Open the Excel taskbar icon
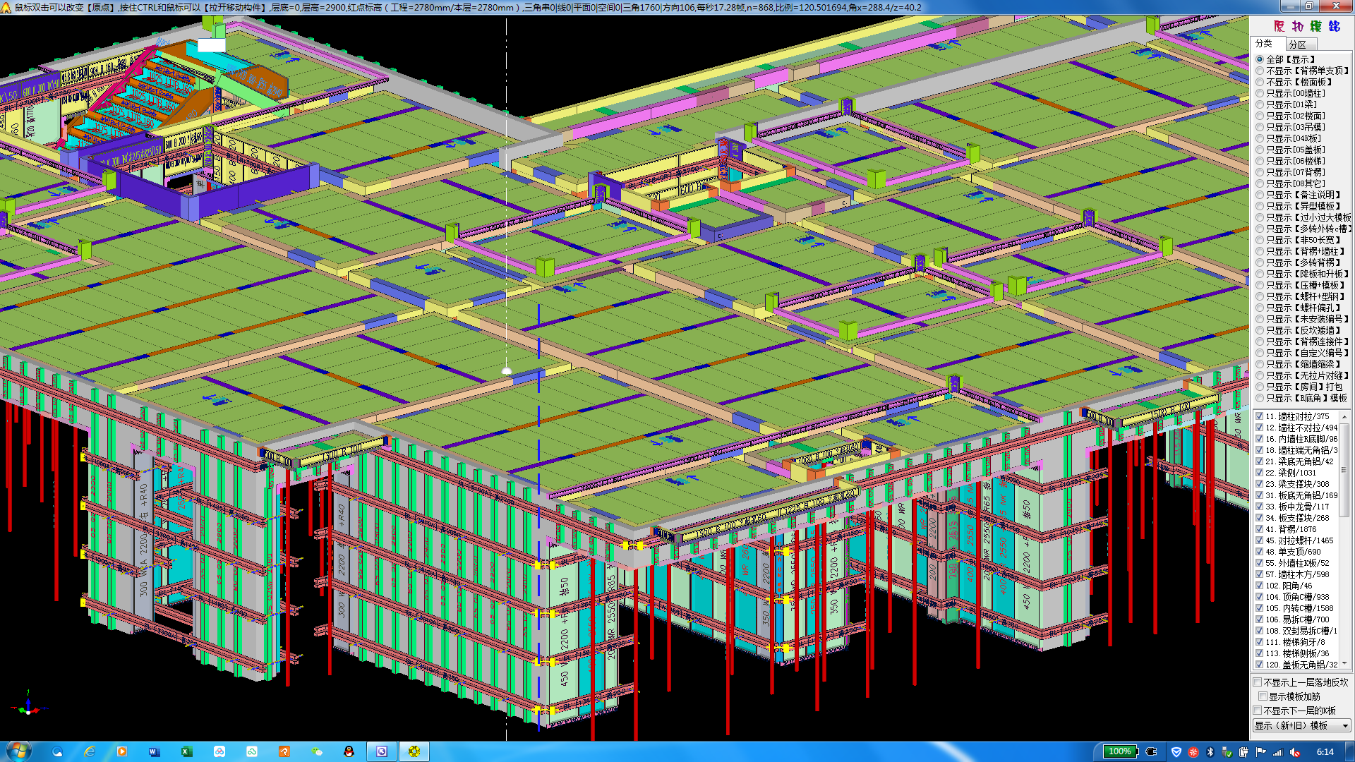The width and height of the screenshot is (1355, 762). tap(187, 751)
